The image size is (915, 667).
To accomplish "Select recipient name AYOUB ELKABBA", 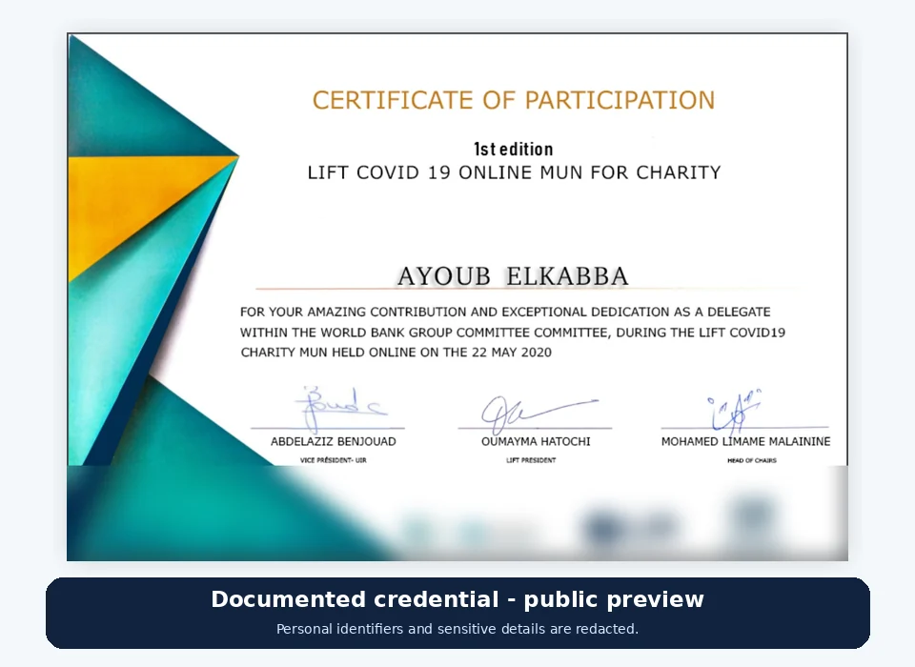I will [x=513, y=276].
